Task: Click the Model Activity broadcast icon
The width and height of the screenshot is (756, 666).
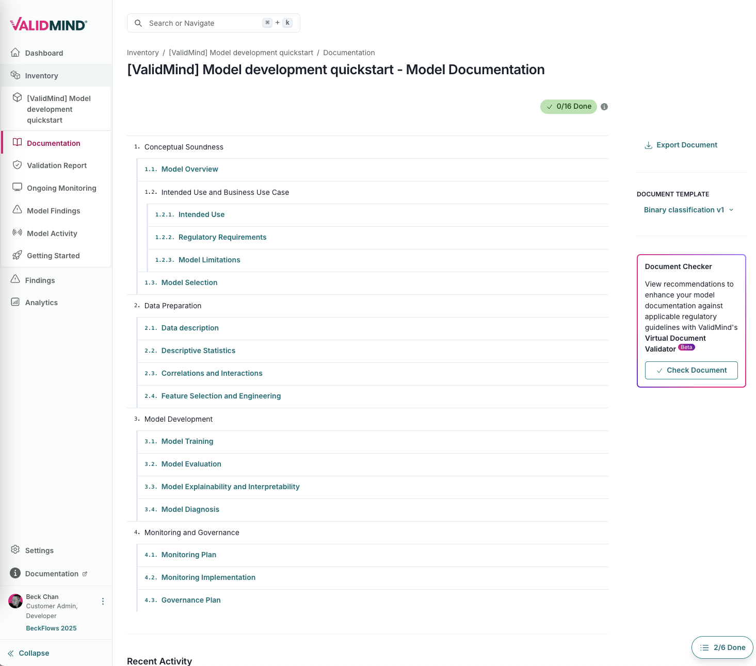Action: pyautogui.click(x=17, y=233)
